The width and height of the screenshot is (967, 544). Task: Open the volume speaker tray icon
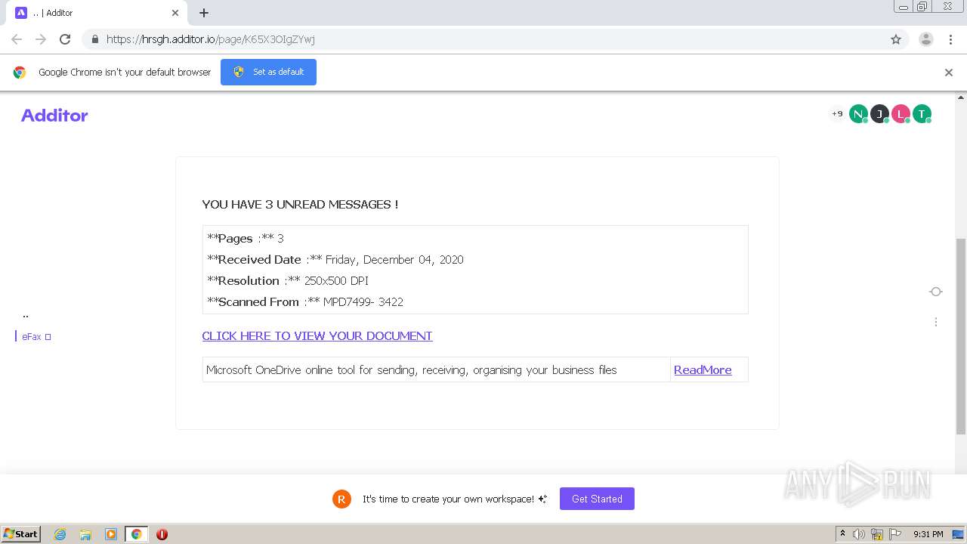[859, 534]
